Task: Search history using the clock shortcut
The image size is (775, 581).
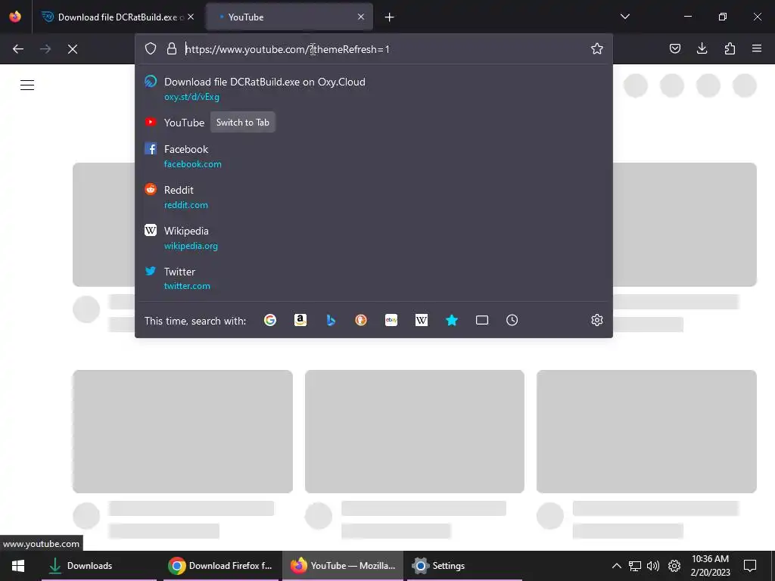Action: click(512, 320)
